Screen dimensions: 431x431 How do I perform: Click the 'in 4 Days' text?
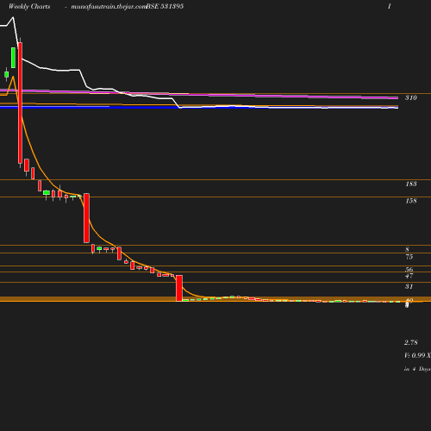click(417, 369)
